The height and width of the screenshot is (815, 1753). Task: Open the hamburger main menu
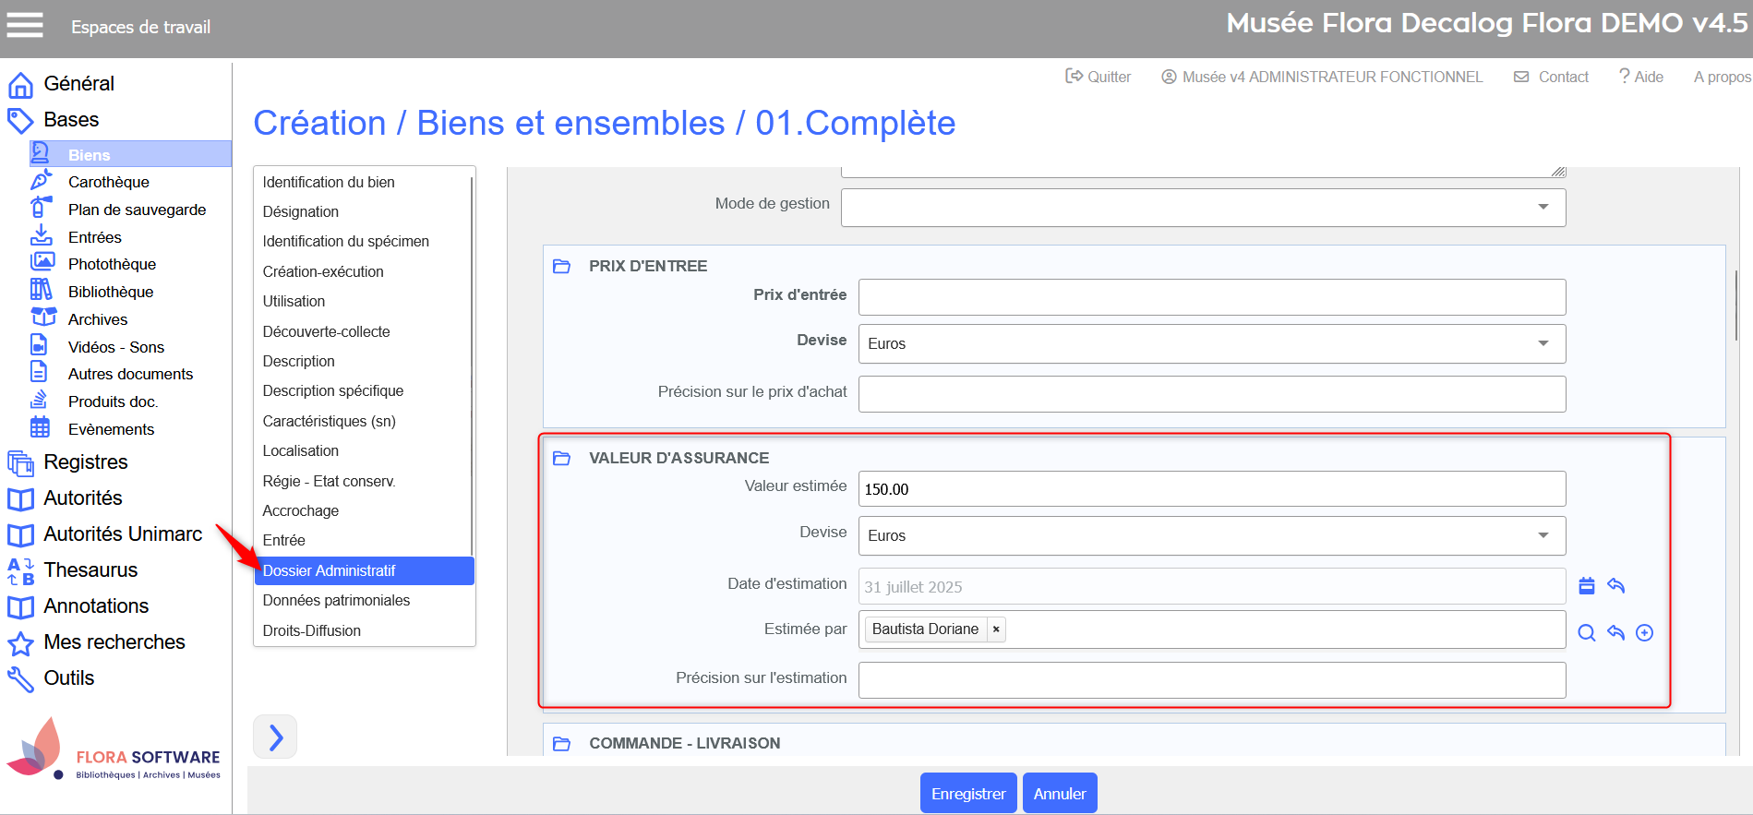25,25
